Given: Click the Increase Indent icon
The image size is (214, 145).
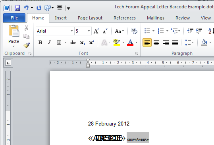Looking at the screenshot, I should click(199, 31).
